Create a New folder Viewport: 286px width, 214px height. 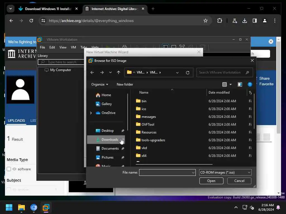[x=125, y=84]
